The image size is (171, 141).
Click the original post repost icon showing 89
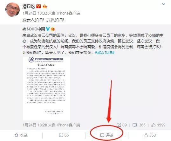pyautogui.click(x=122, y=125)
